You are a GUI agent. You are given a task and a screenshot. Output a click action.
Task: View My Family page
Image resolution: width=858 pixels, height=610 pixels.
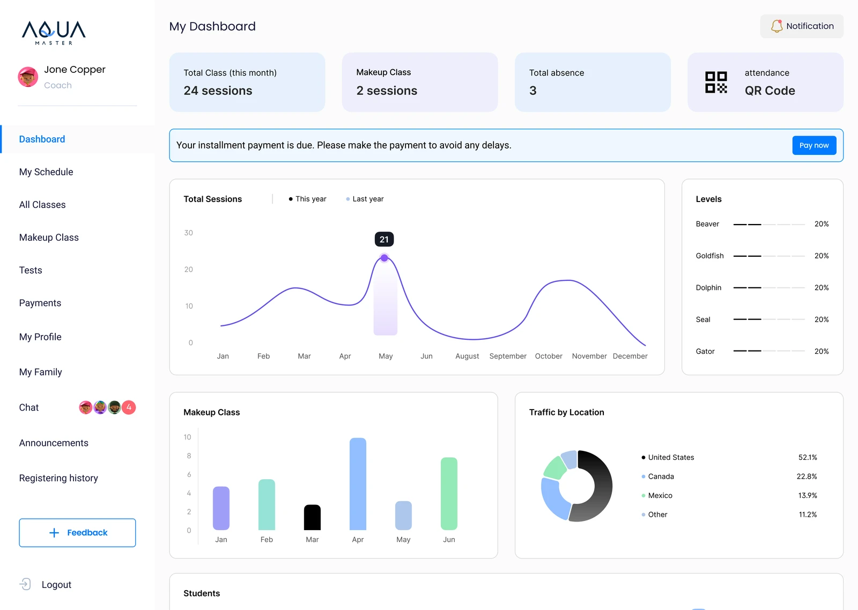tap(41, 372)
